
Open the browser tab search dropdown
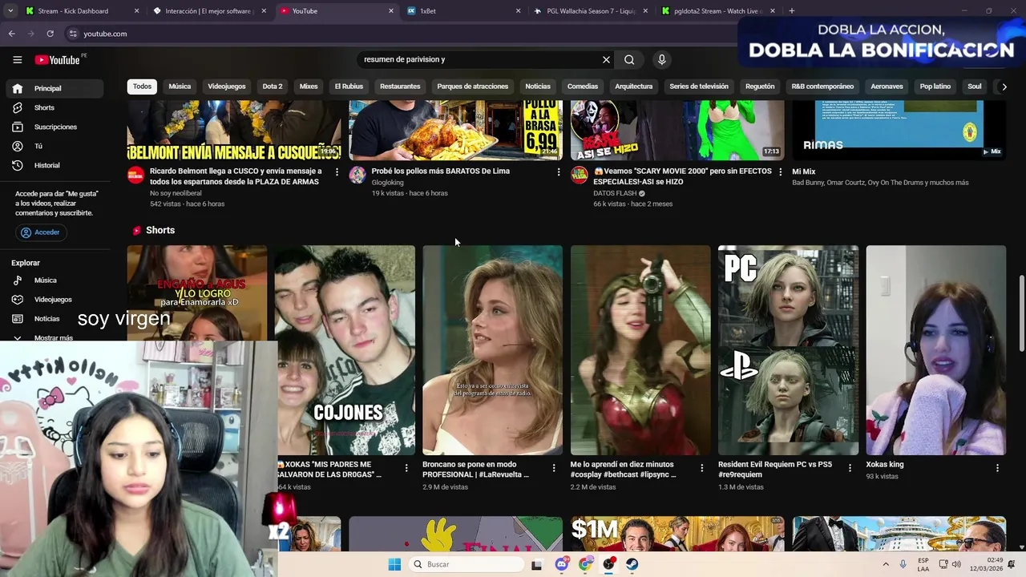[10, 10]
